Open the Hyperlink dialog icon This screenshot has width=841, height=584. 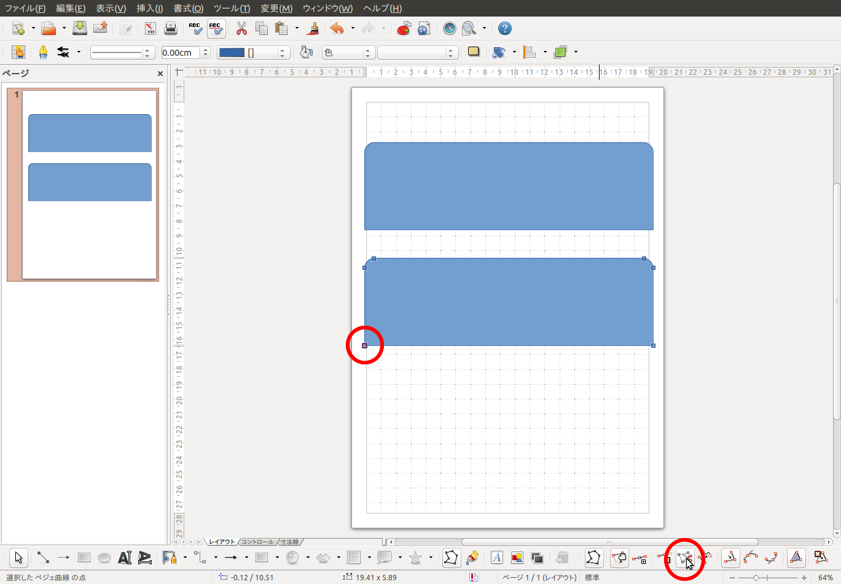click(x=424, y=28)
